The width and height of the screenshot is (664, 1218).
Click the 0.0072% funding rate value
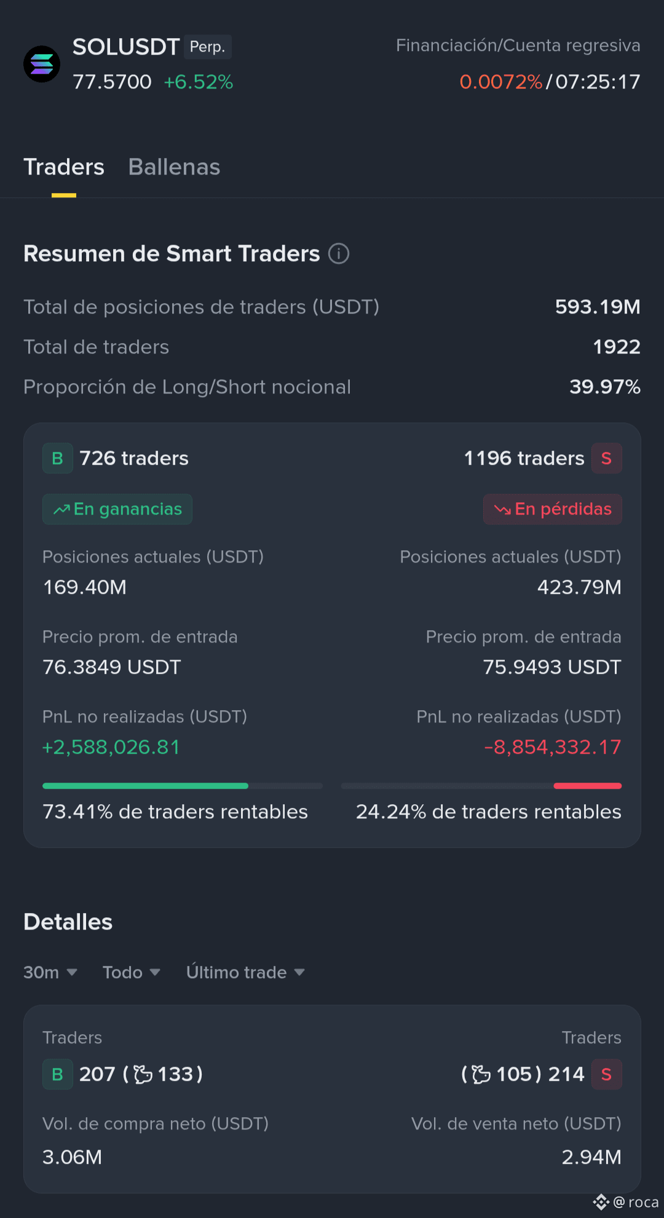501,82
